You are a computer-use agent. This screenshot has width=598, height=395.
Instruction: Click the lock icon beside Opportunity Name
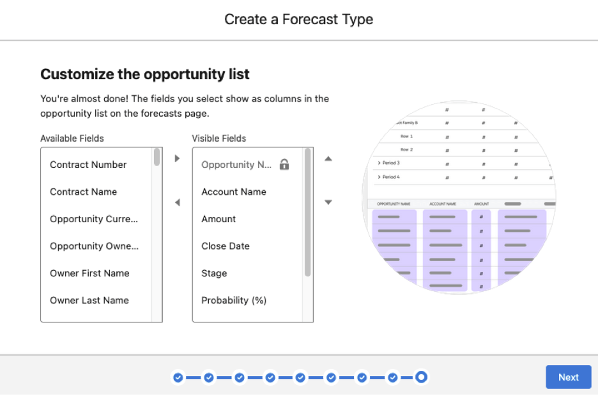(284, 164)
